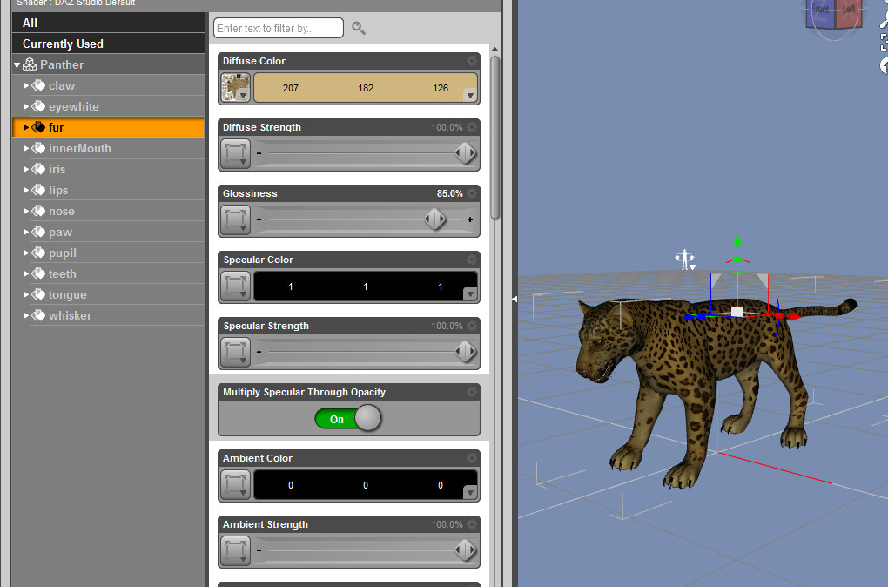The height and width of the screenshot is (587, 888).
Task: Open Diffuse Color settings gear
Action: click(472, 61)
